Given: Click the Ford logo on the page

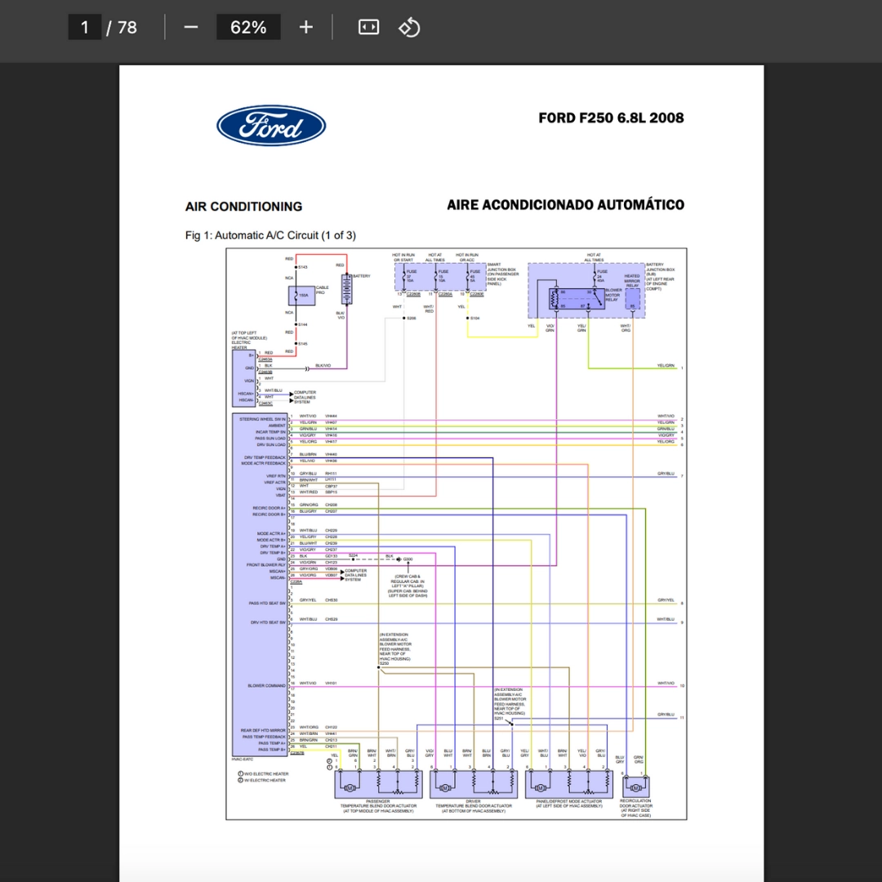Looking at the screenshot, I should (271, 126).
